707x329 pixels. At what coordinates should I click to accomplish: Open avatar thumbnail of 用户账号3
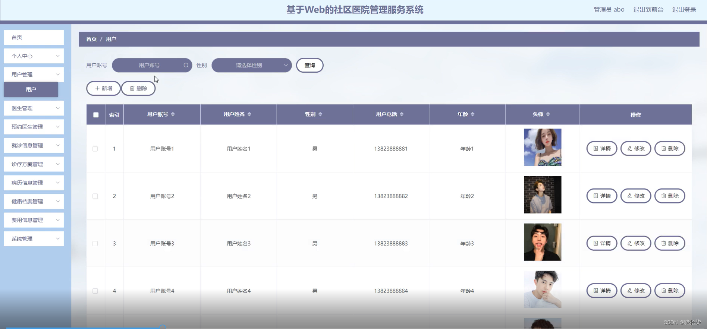pos(543,242)
